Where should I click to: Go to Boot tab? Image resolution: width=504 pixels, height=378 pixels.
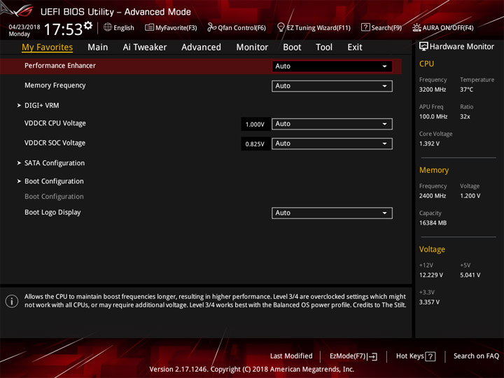click(292, 48)
